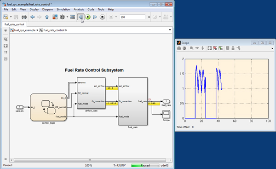Toggle the lock axes icon in the Scope toolbar
Screen dimensions: 276x169
pos(233,48)
